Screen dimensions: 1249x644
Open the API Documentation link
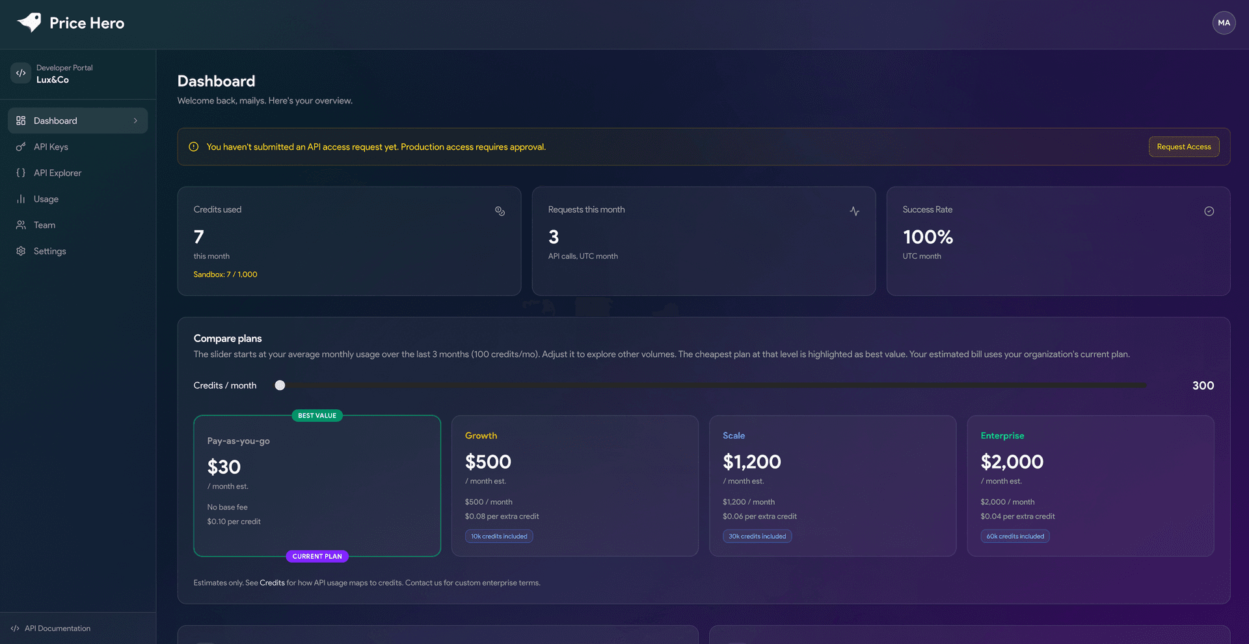51,628
